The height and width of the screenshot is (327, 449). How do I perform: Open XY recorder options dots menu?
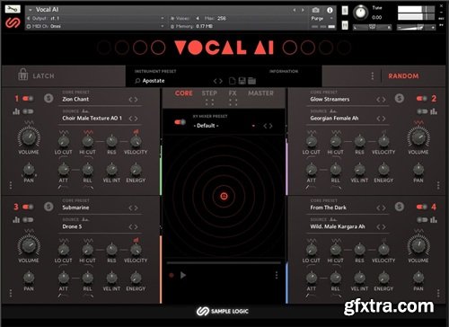pos(277,275)
